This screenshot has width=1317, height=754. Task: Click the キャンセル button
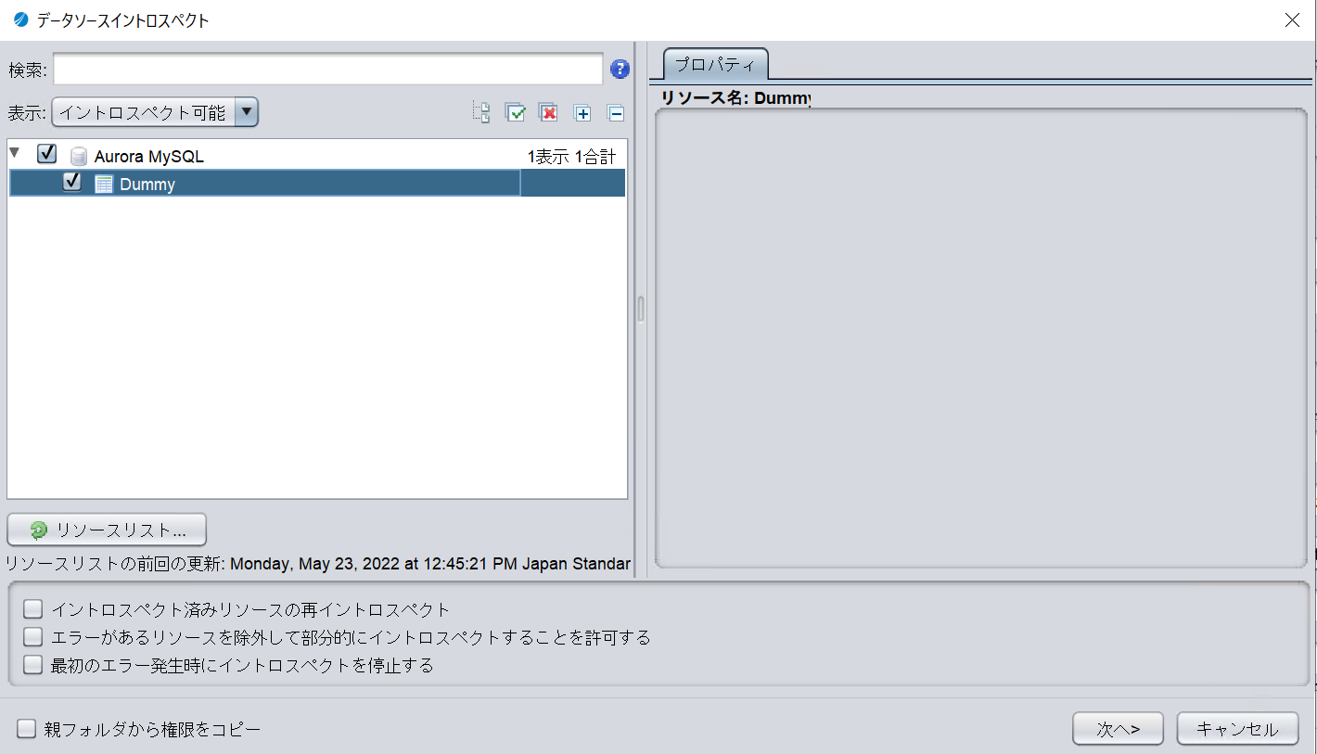coord(1237,729)
